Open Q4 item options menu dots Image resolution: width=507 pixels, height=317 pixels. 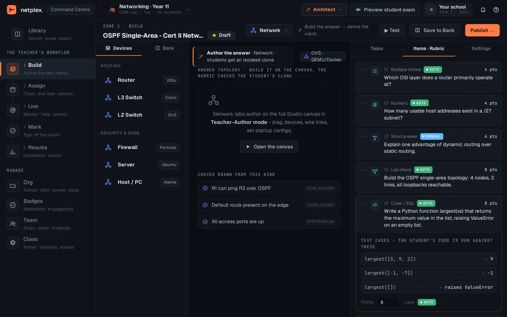coord(363,170)
